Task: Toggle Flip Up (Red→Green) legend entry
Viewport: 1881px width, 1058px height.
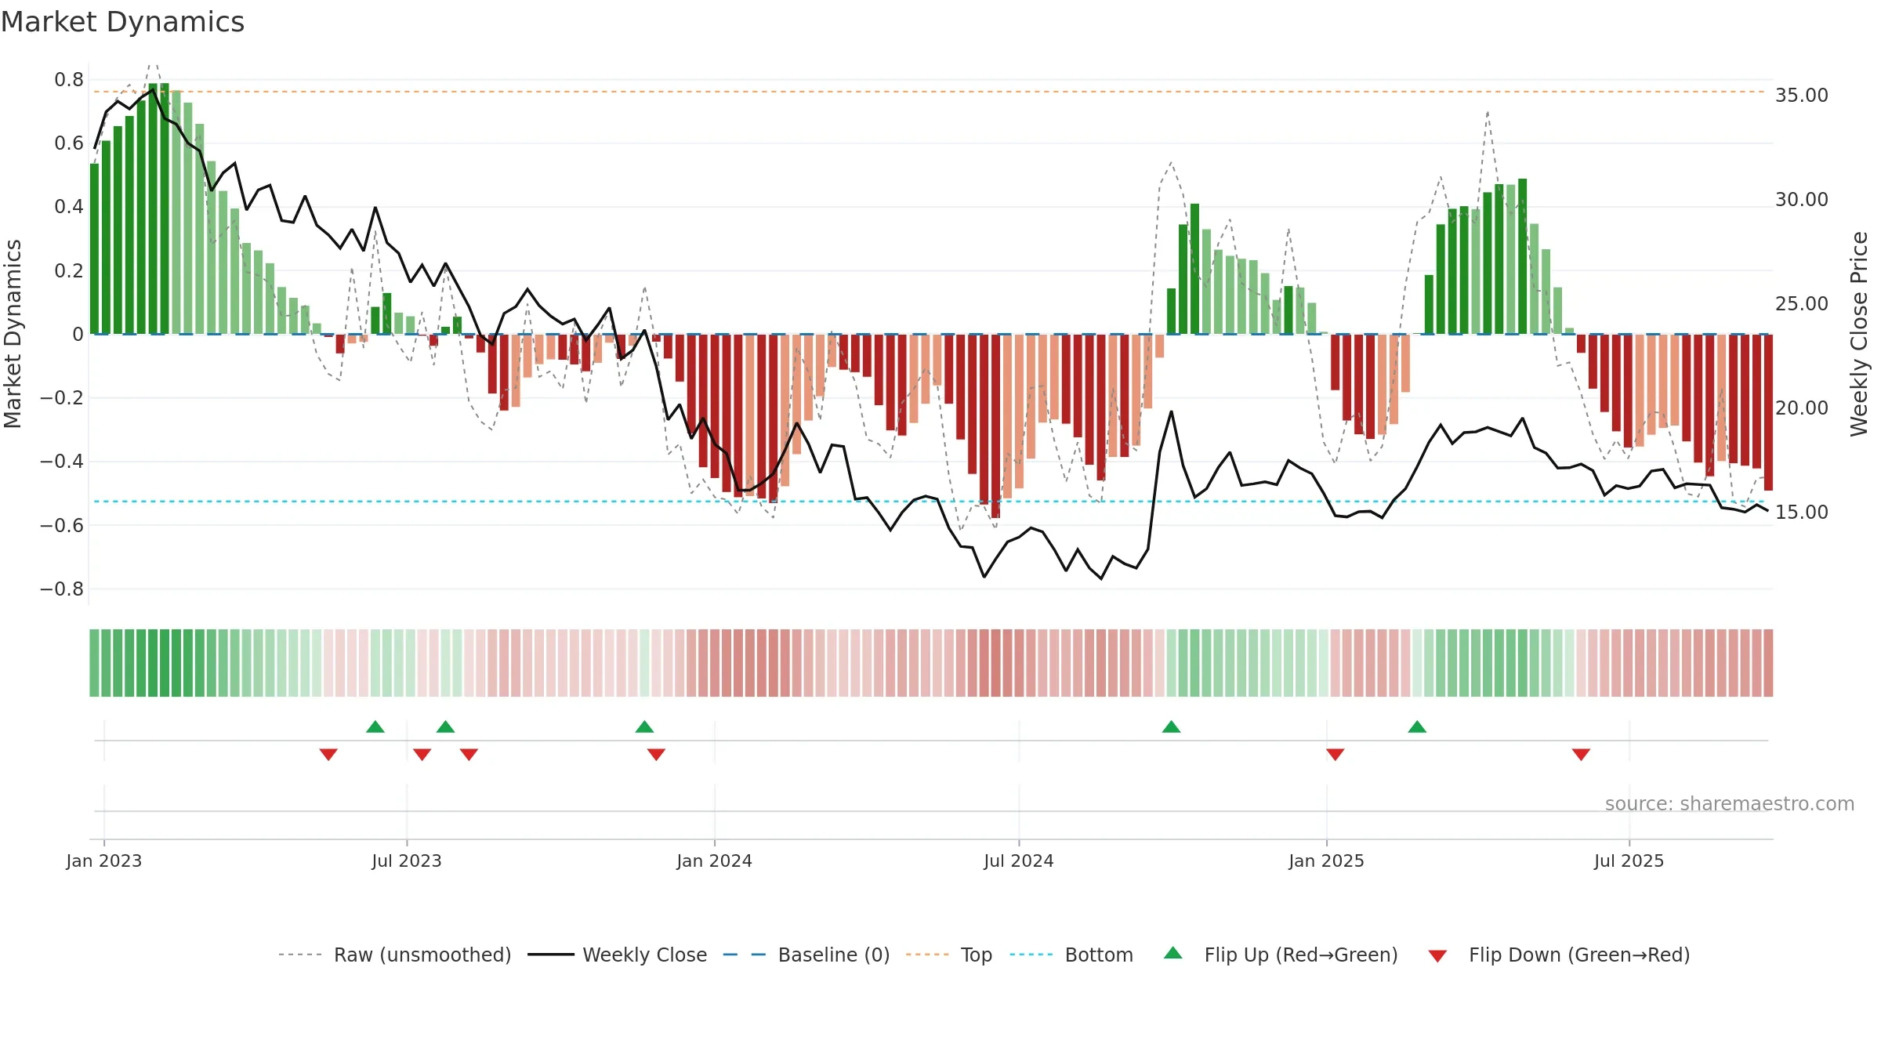Action: pyautogui.click(x=1281, y=955)
